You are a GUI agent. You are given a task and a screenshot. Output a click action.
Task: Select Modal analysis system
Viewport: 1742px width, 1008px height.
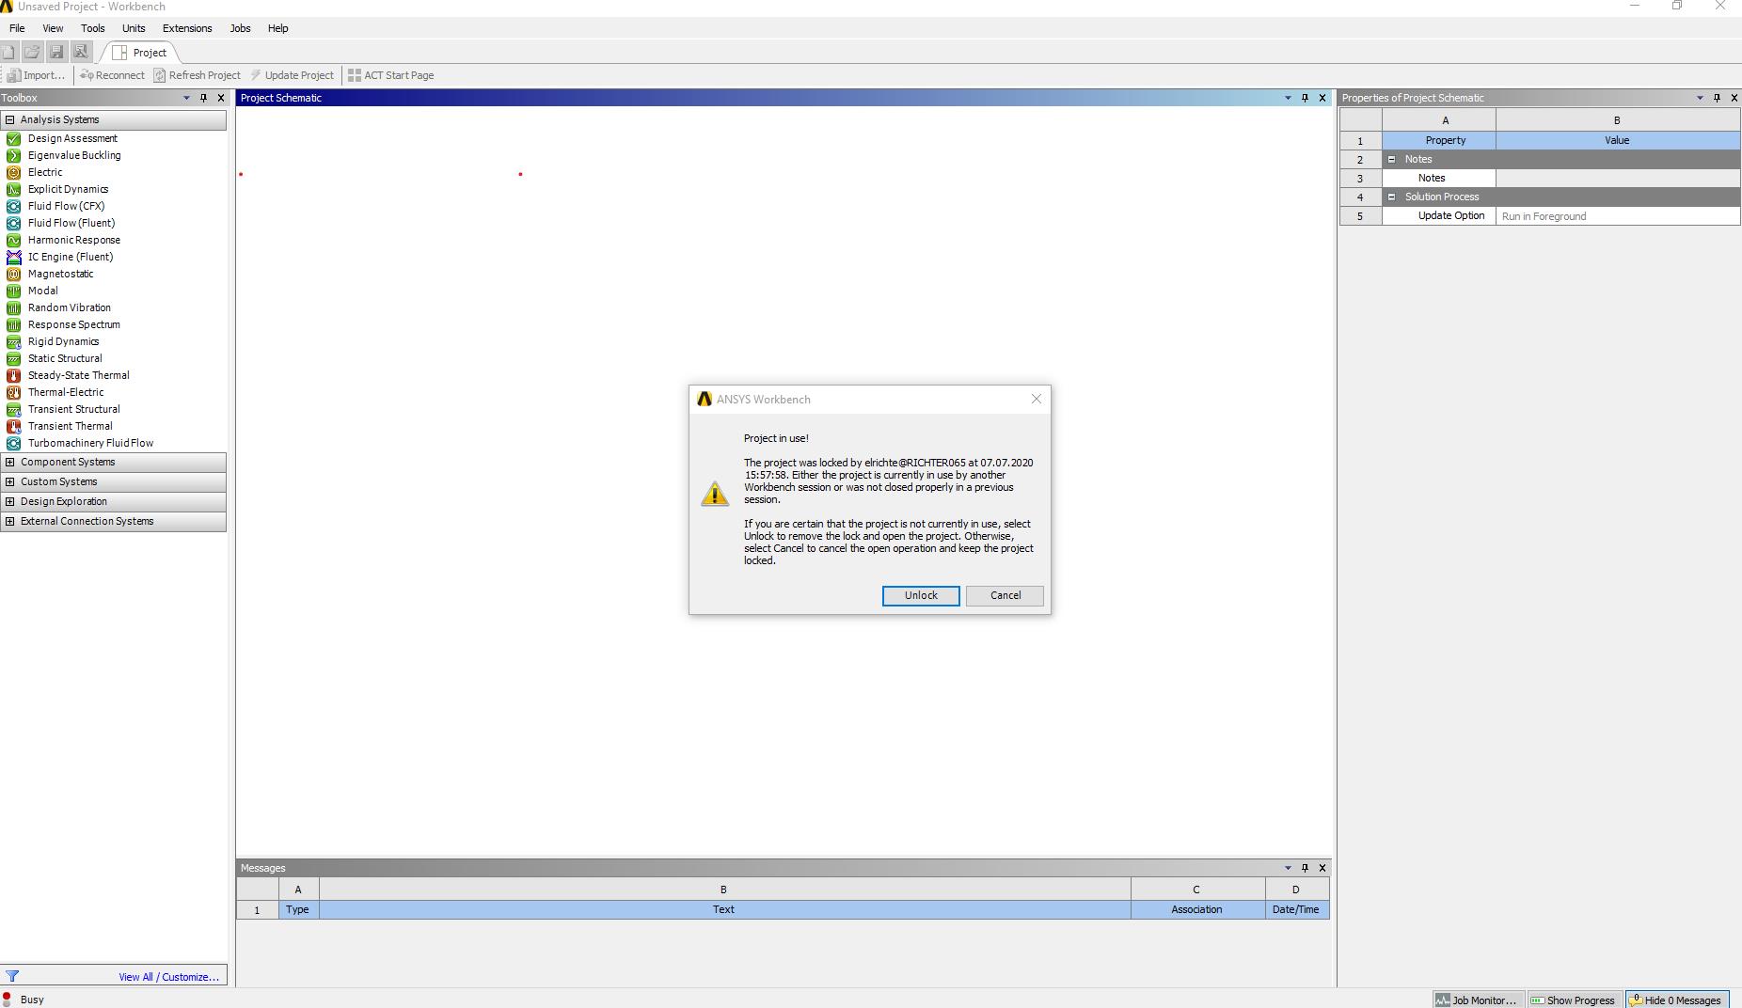(42, 291)
